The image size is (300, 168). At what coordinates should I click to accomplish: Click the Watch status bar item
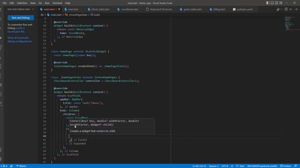(x=21, y=166)
